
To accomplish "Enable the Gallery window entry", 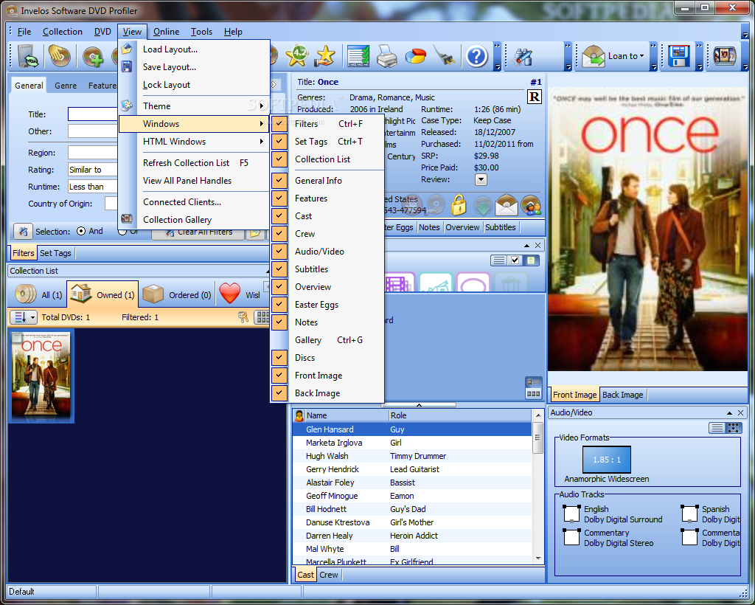I will click(x=327, y=340).
